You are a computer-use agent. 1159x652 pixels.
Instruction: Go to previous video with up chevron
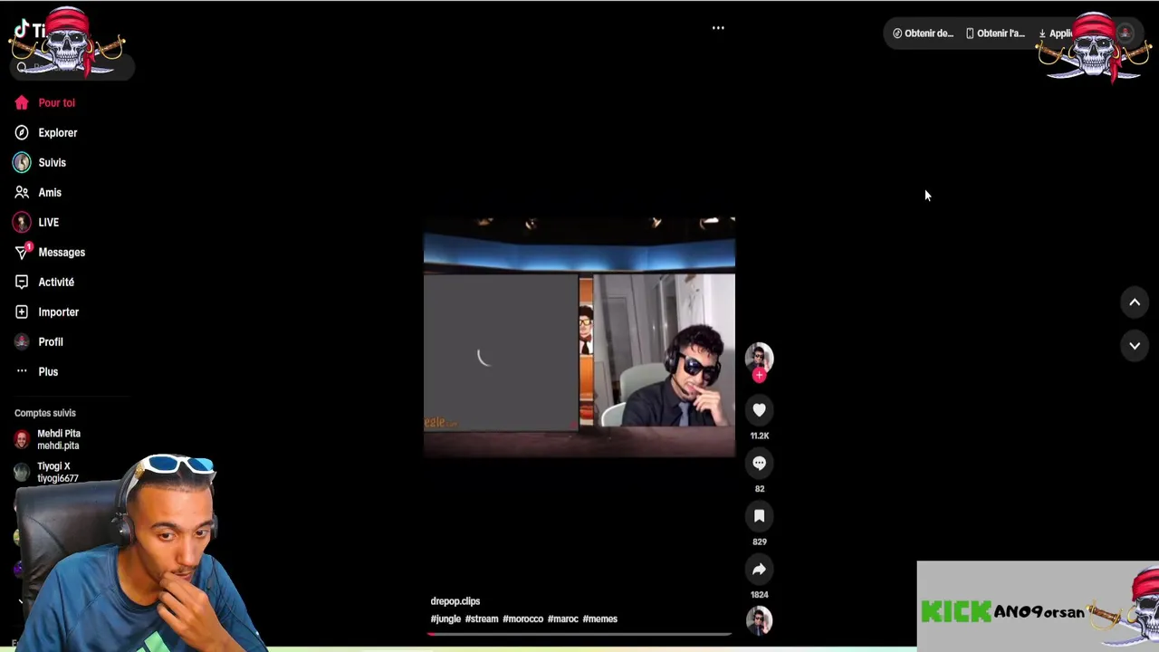[1135, 302]
